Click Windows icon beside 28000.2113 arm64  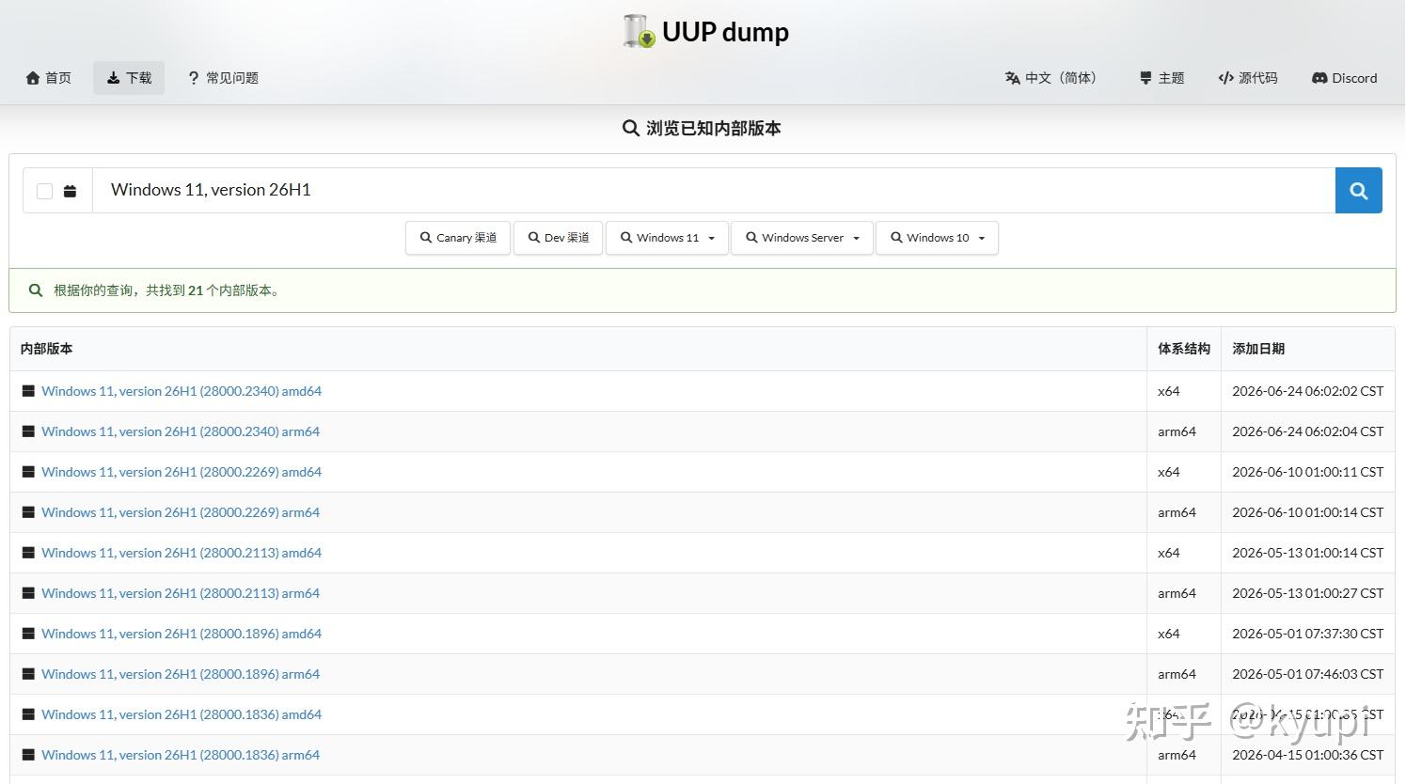click(28, 593)
